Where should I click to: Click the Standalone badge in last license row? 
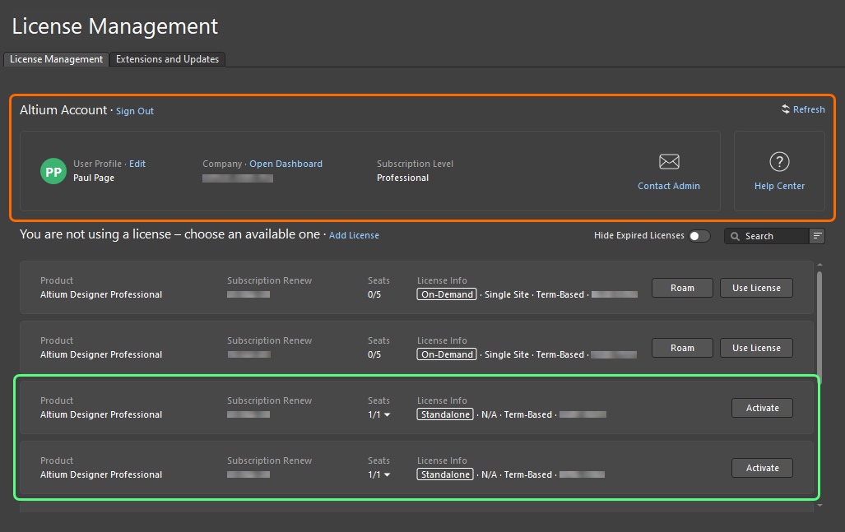click(x=445, y=474)
